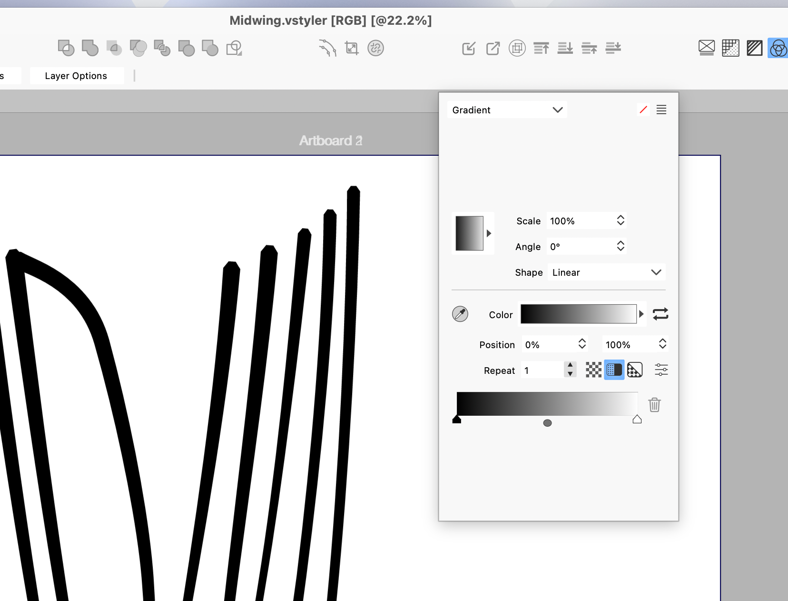
Task: Click the circular link icon in toolbar
Action: point(375,48)
